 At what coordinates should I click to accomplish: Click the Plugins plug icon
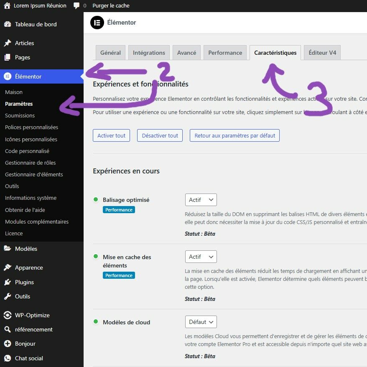pyautogui.click(x=8, y=282)
